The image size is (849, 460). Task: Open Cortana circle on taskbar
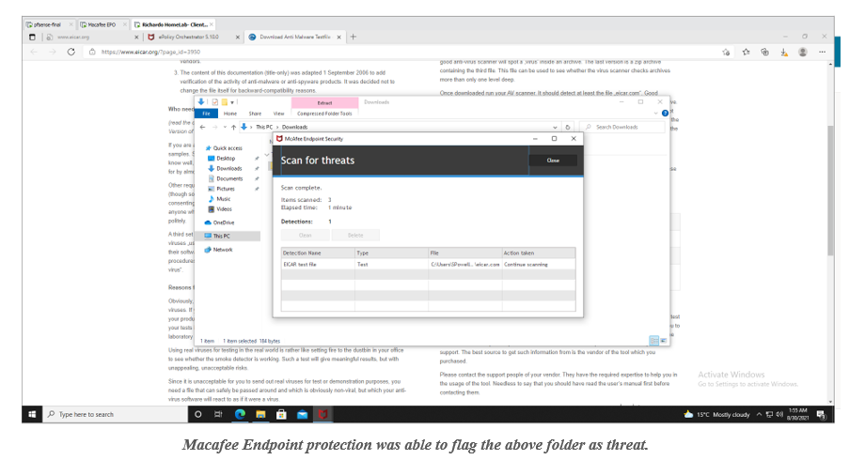(x=197, y=414)
